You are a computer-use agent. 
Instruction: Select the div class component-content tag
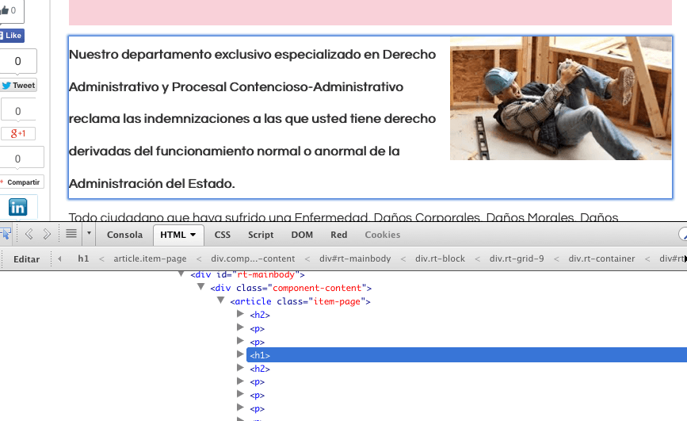291,288
